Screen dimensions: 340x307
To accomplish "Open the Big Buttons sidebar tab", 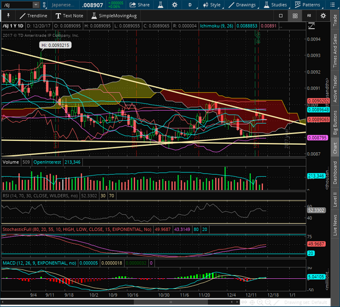I will click(x=335, y=123).
